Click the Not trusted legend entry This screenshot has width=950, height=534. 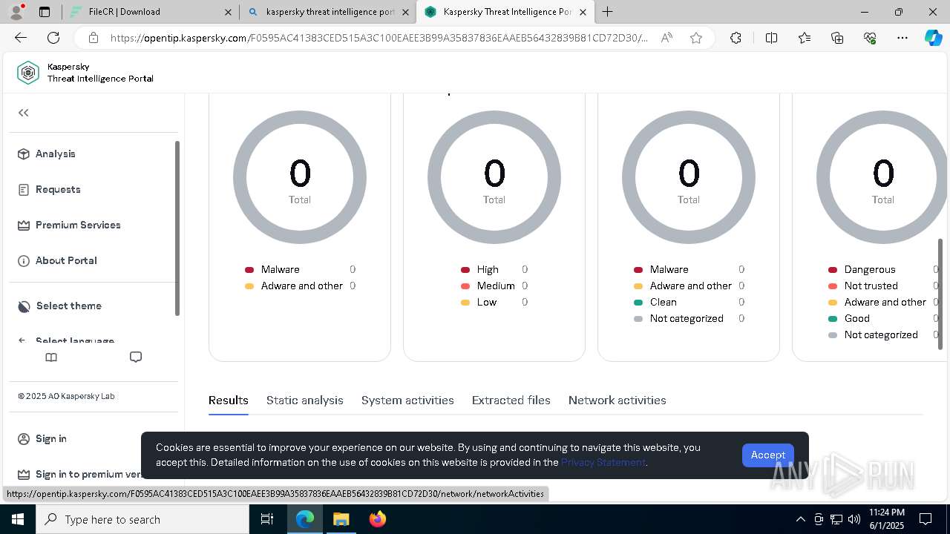tap(871, 286)
